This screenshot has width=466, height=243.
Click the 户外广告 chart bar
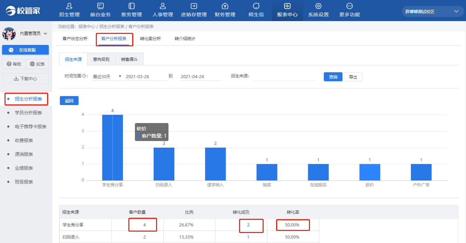[x=421, y=172]
